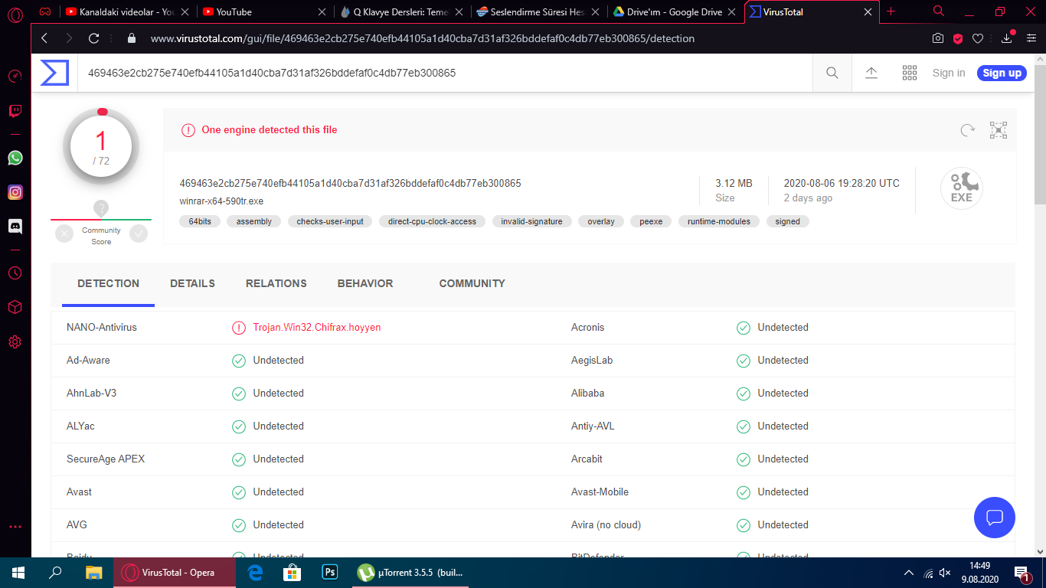Open Twitch in the Opera sidebar
This screenshot has height=588, width=1046.
(15, 111)
